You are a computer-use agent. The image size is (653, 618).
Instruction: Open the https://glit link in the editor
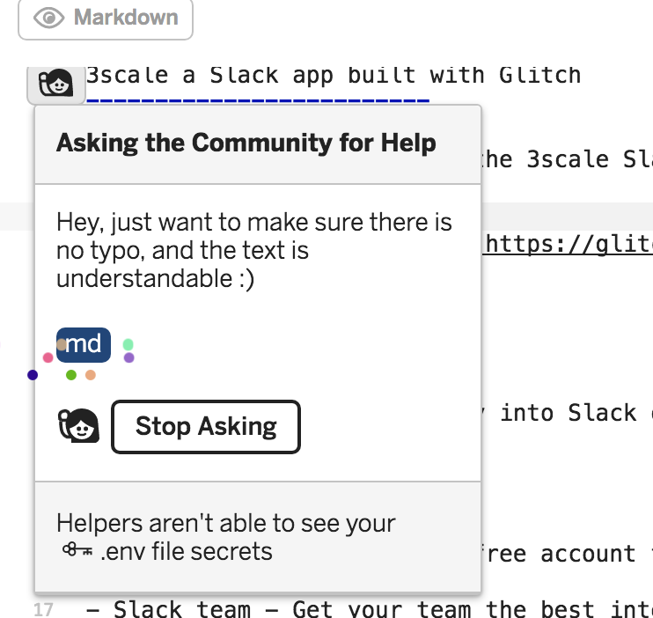pos(569,242)
